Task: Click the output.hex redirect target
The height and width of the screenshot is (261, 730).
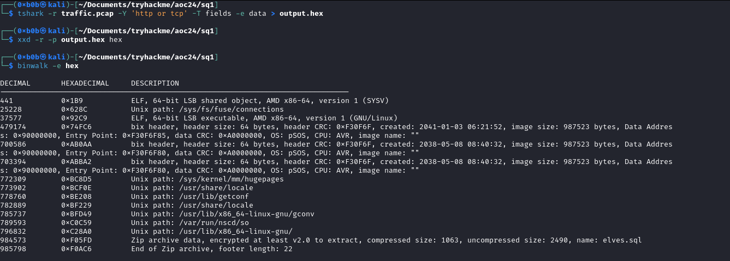Action: coord(301,13)
